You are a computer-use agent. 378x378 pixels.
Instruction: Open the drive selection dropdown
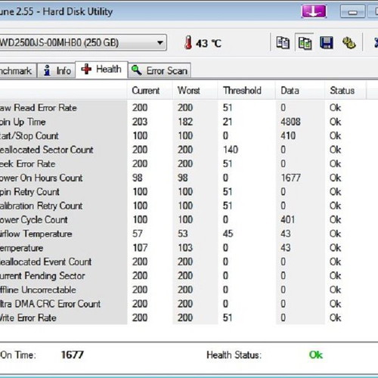[160, 42]
